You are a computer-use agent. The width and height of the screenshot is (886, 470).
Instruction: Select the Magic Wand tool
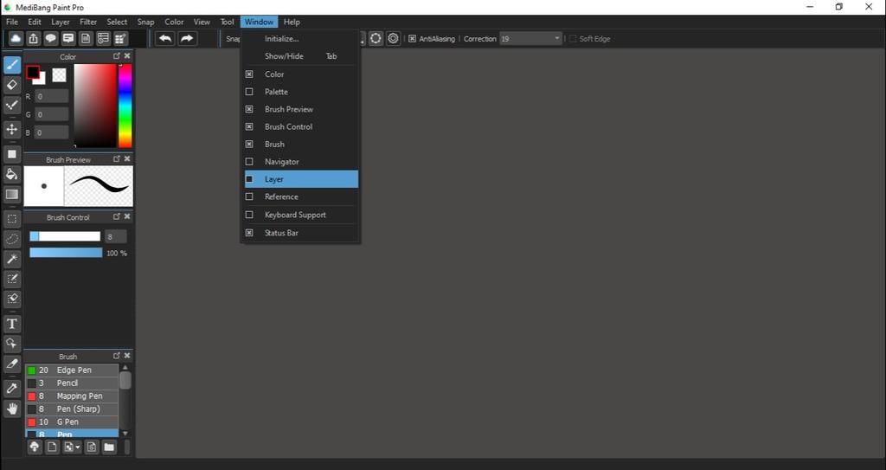12,259
